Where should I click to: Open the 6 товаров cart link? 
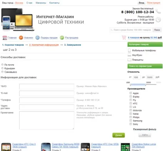[133, 37]
